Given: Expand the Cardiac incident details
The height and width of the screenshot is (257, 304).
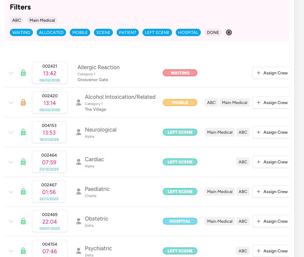Looking at the screenshot, I should click(11, 162).
